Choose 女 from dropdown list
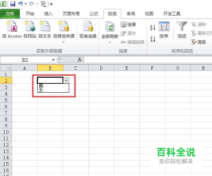The image size is (212, 176). click(x=53, y=90)
